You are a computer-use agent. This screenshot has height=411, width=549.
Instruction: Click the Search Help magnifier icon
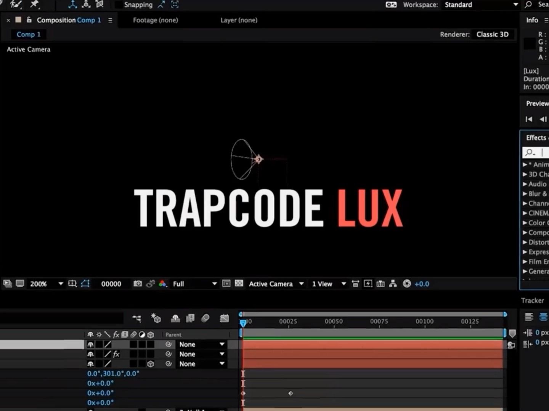(528, 5)
